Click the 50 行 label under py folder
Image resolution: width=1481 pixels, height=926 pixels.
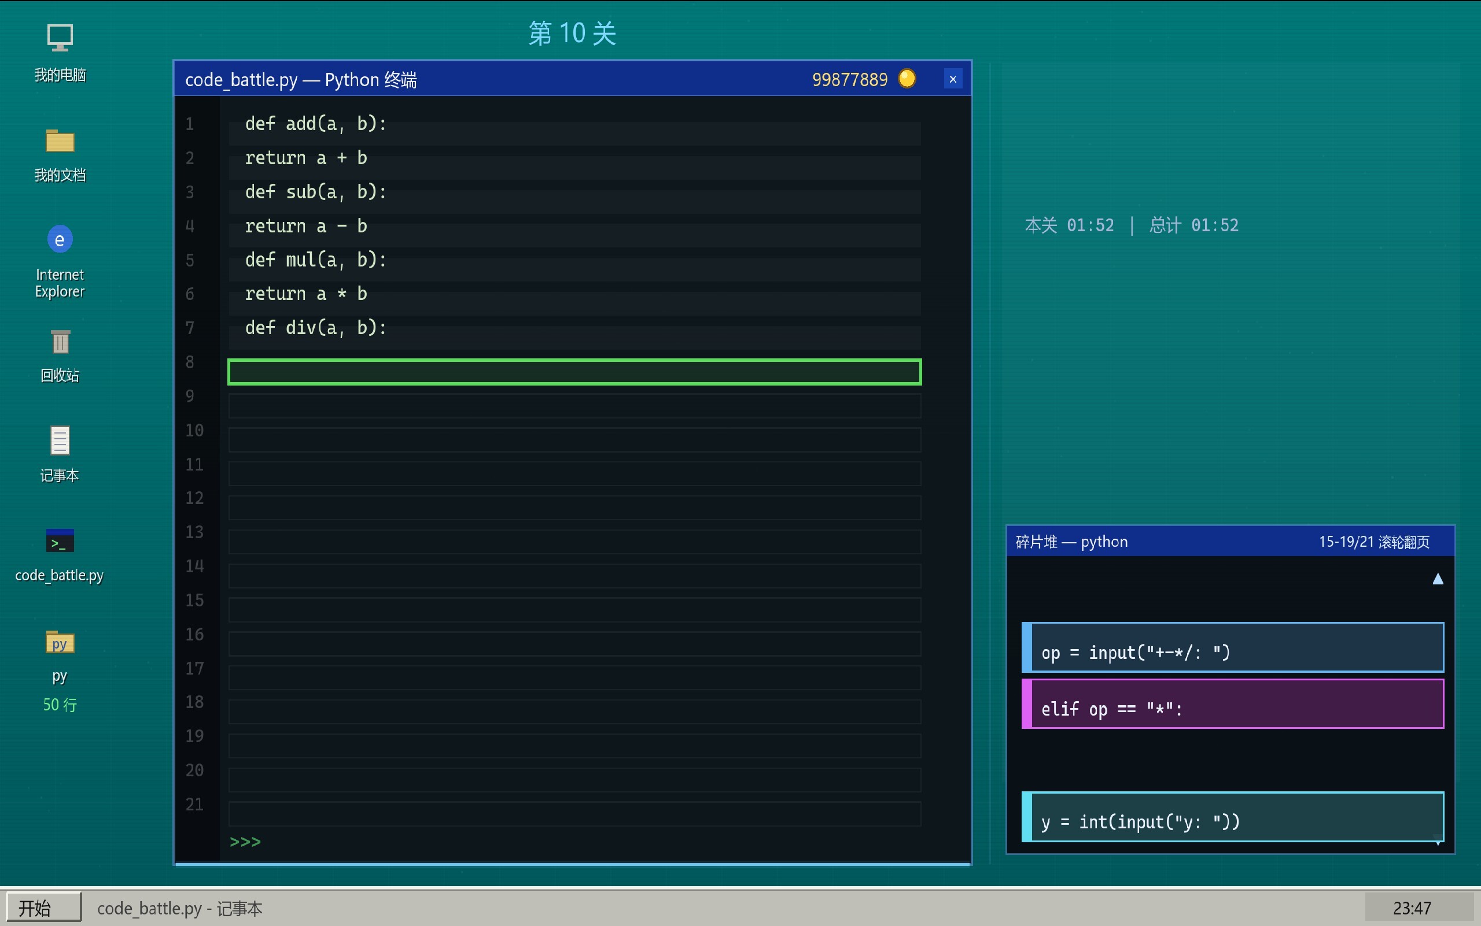(x=60, y=705)
